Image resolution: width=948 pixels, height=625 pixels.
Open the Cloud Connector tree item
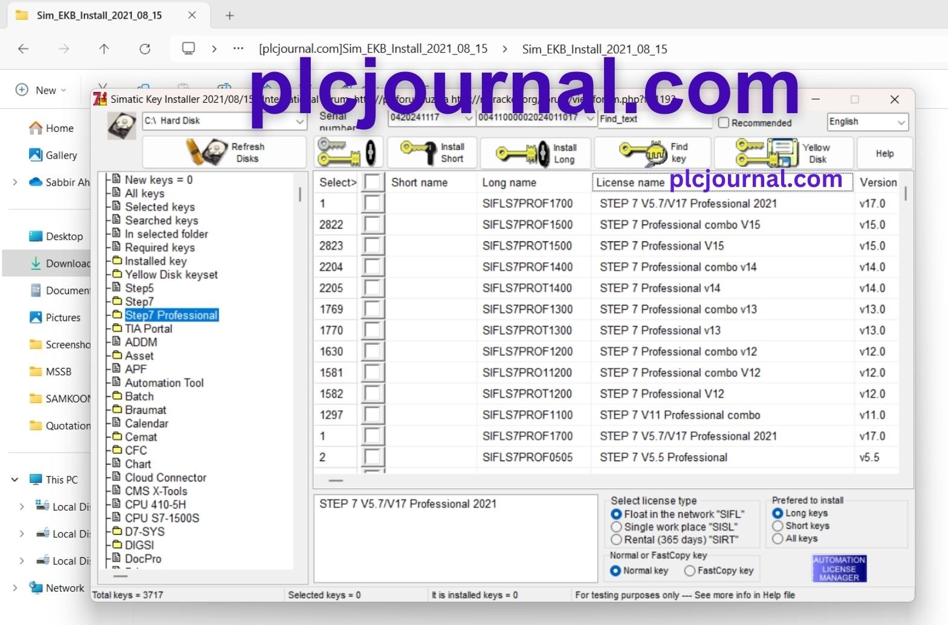tap(166, 477)
